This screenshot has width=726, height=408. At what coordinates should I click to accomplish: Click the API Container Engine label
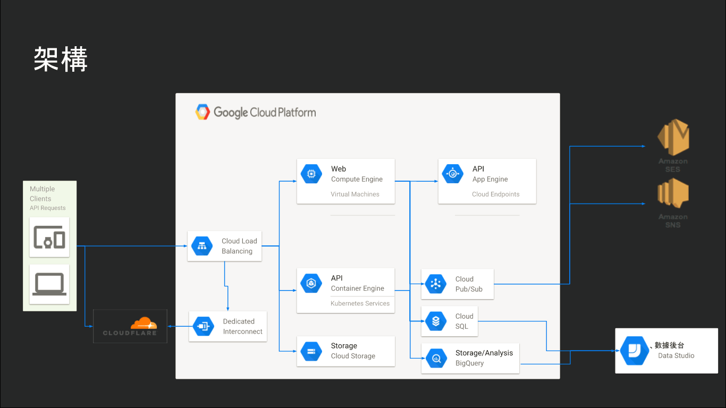pos(357,283)
